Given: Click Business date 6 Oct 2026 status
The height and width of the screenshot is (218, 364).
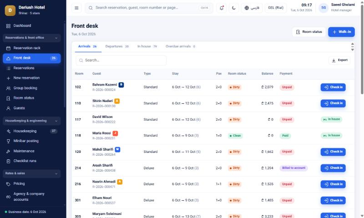Looking at the screenshot, I should click(x=25, y=212).
